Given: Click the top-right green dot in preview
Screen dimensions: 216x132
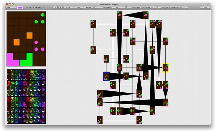Looking at the screenshot, I should [x=43, y=15].
